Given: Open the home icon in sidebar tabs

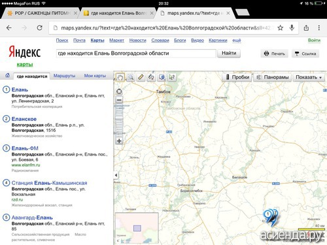Looking at the screenshot, I should [7, 75].
